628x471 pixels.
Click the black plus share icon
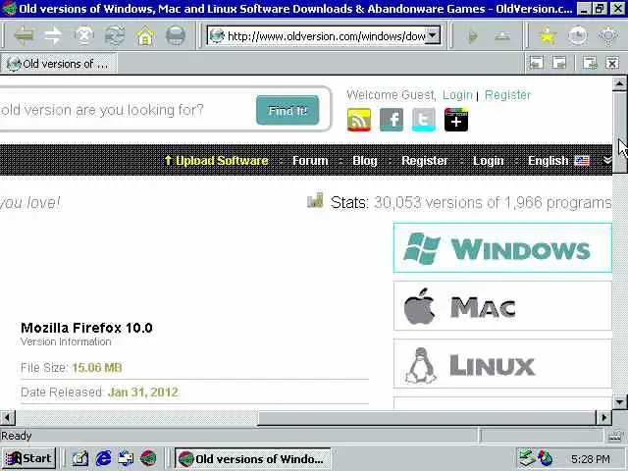point(456,120)
